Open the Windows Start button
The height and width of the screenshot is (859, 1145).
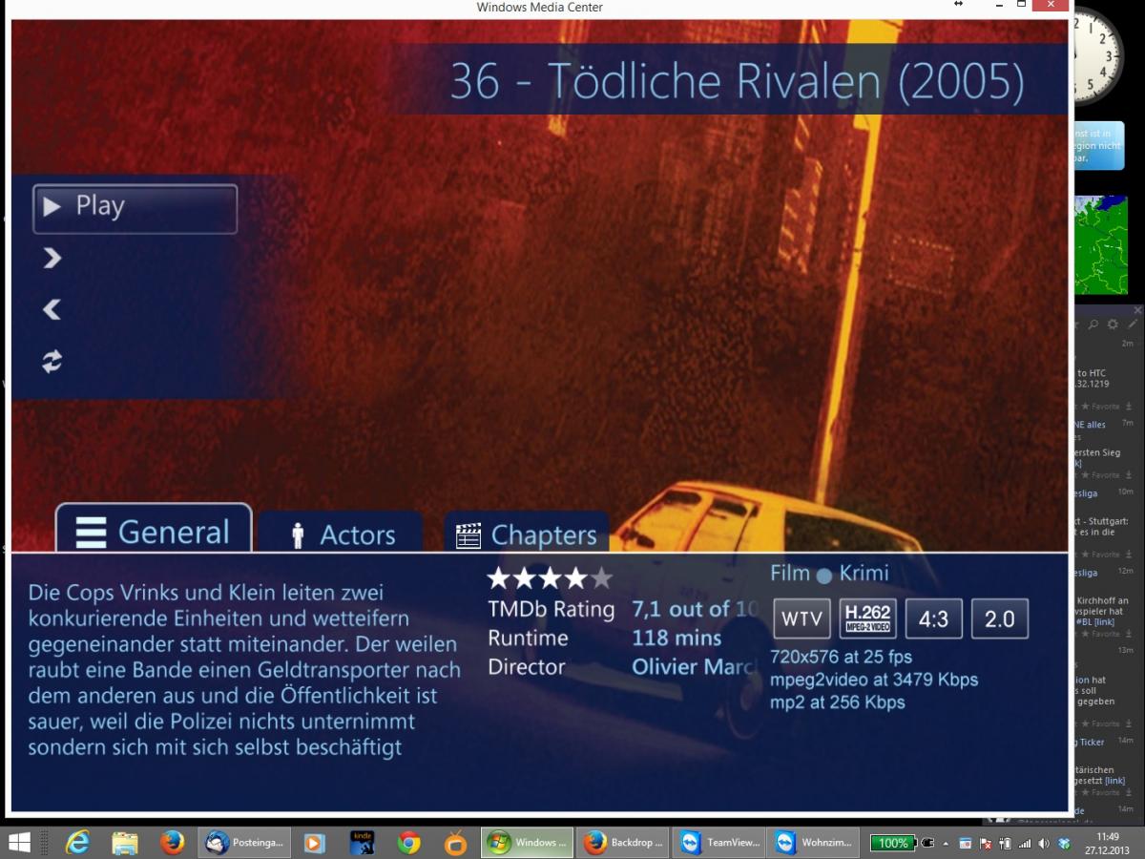20,843
